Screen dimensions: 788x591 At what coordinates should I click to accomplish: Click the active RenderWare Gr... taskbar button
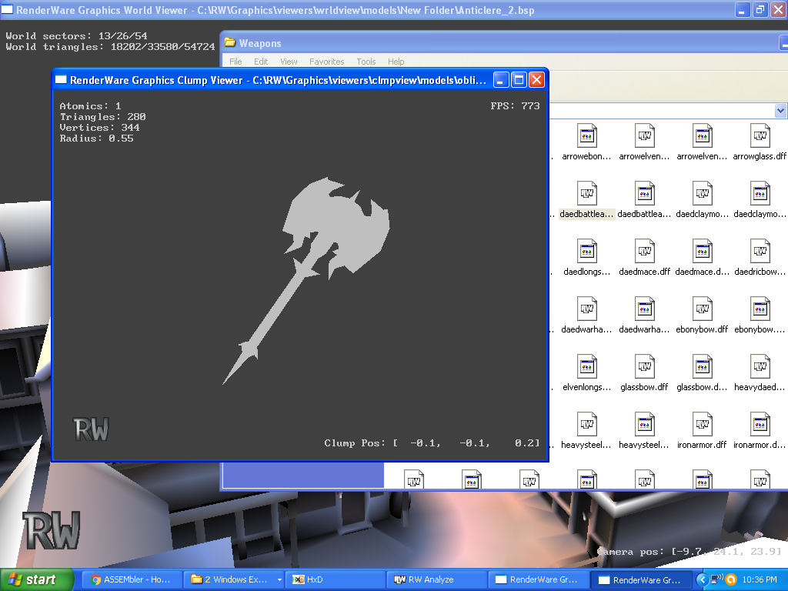click(x=641, y=579)
